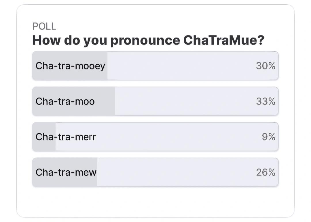Click the Cha-tra-mew text label
This screenshot has height=222, width=311.
[x=66, y=172]
